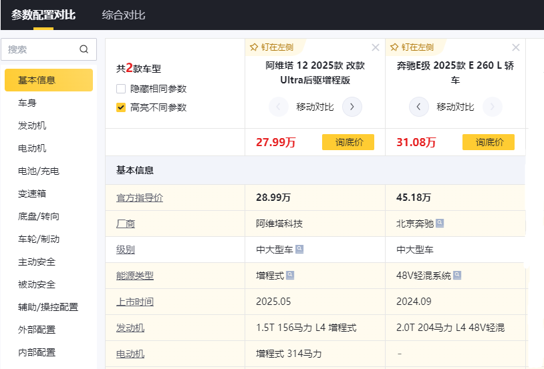This screenshot has width=544, height=369.
Task: Pin 阿维塔 12 column to left
Action: pos(272,47)
